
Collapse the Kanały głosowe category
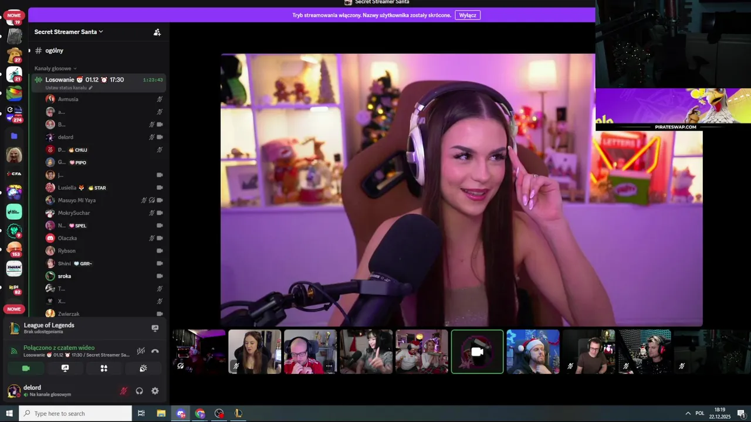[55, 69]
